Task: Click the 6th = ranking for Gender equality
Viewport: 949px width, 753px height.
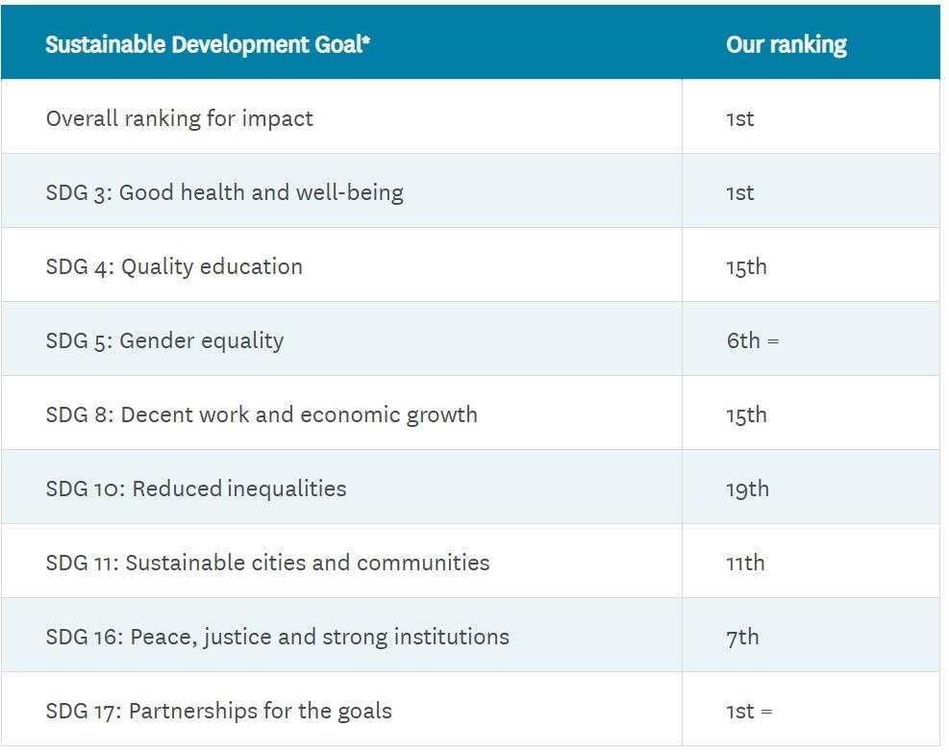Action: pos(752,340)
